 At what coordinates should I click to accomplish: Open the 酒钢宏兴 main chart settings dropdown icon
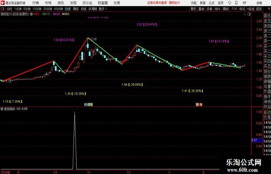(31, 14)
